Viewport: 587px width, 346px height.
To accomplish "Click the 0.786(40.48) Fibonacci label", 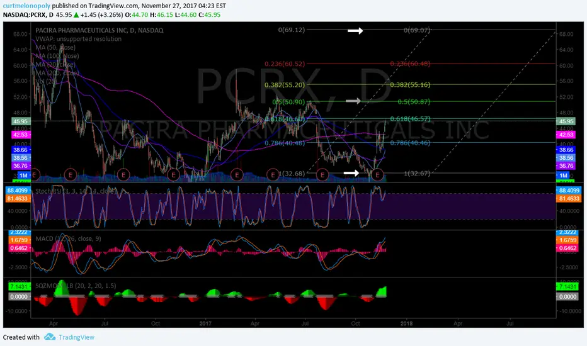I will [x=285, y=143].
